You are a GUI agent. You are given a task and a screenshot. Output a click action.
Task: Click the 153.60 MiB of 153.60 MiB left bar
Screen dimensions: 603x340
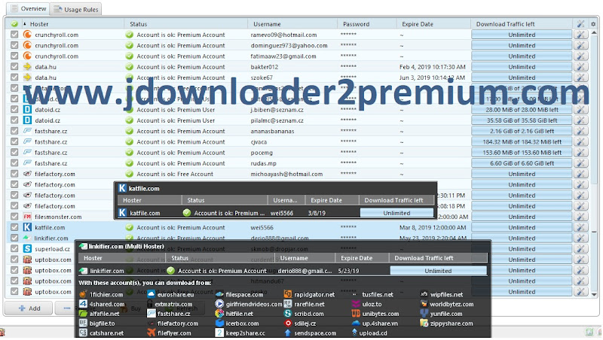[522, 153]
